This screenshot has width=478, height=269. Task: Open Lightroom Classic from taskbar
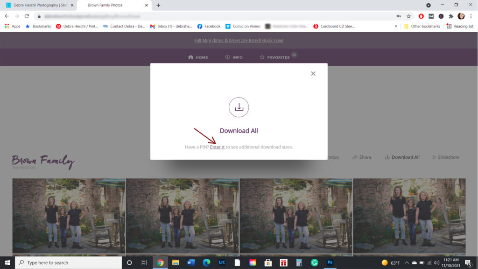[x=222, y=262]
